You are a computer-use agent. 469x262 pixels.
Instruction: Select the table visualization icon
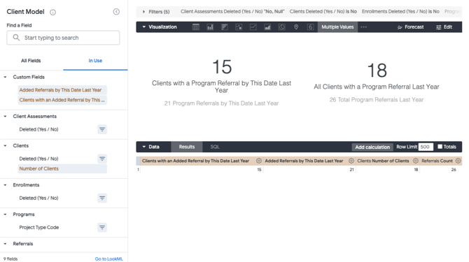tap(195, 27)
